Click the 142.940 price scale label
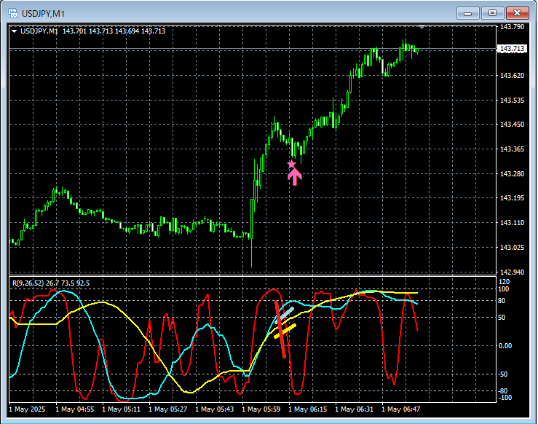538x424 pixels. pos(512,272)
